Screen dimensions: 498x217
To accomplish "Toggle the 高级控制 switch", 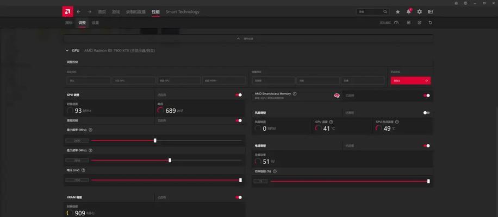I will pyautogui.click(x=239, y=120).
